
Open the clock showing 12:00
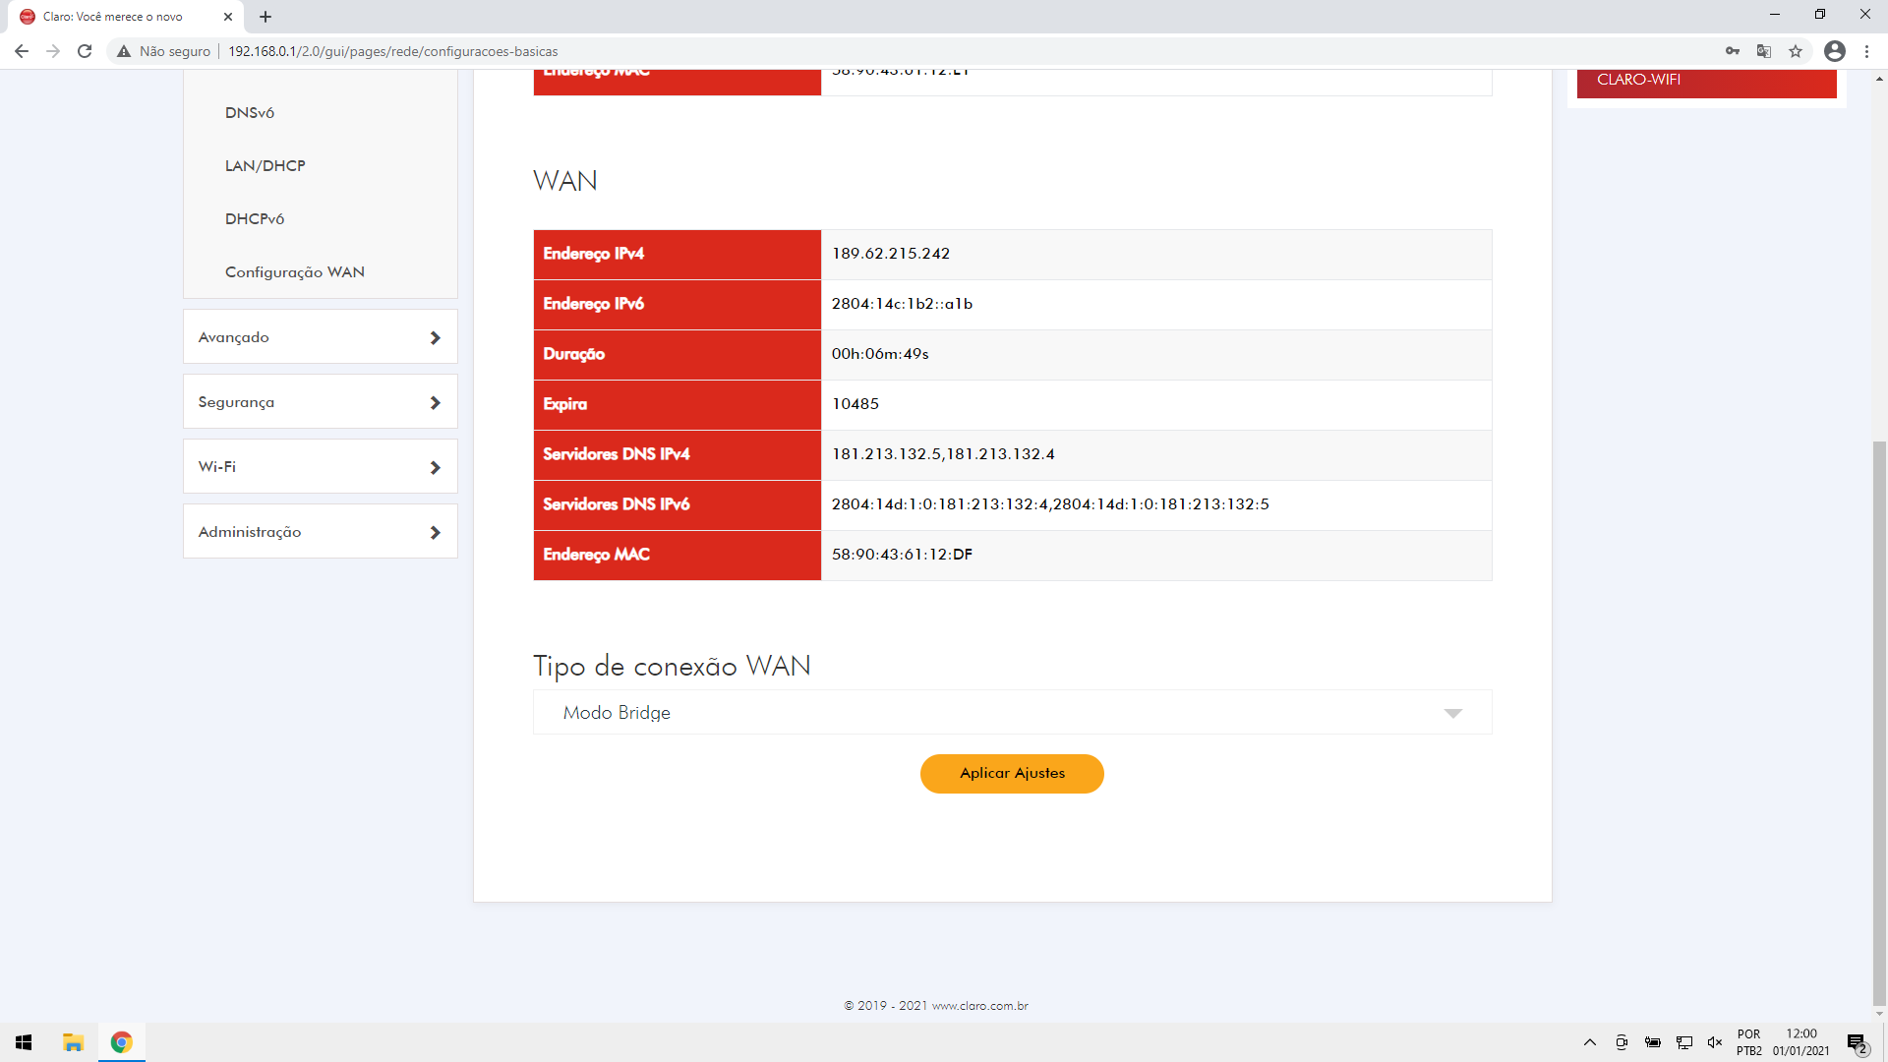click(1801, 1042)
